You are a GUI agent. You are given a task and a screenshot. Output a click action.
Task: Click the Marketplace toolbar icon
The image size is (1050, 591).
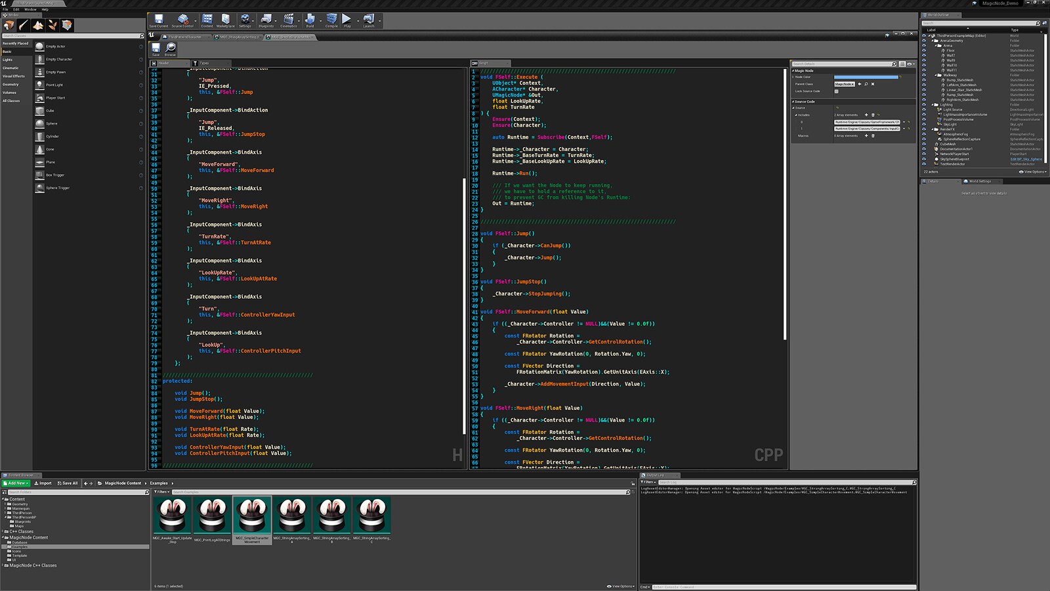point(224,20)
